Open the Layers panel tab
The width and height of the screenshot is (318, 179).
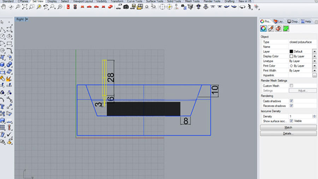[278, 21]
